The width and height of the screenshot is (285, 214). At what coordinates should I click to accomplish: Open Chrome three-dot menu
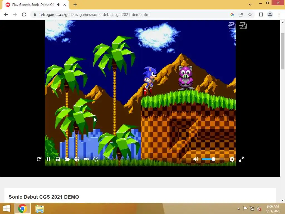click(x=279, y=14)
